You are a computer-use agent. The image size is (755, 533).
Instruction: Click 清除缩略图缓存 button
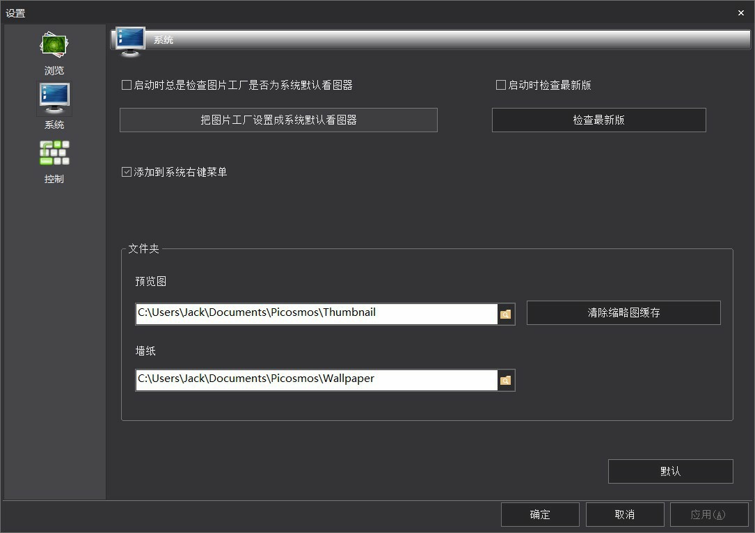[623, 313]
